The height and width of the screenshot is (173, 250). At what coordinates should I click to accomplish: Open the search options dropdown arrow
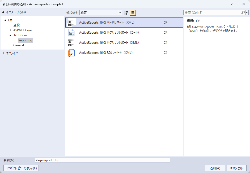247,12
